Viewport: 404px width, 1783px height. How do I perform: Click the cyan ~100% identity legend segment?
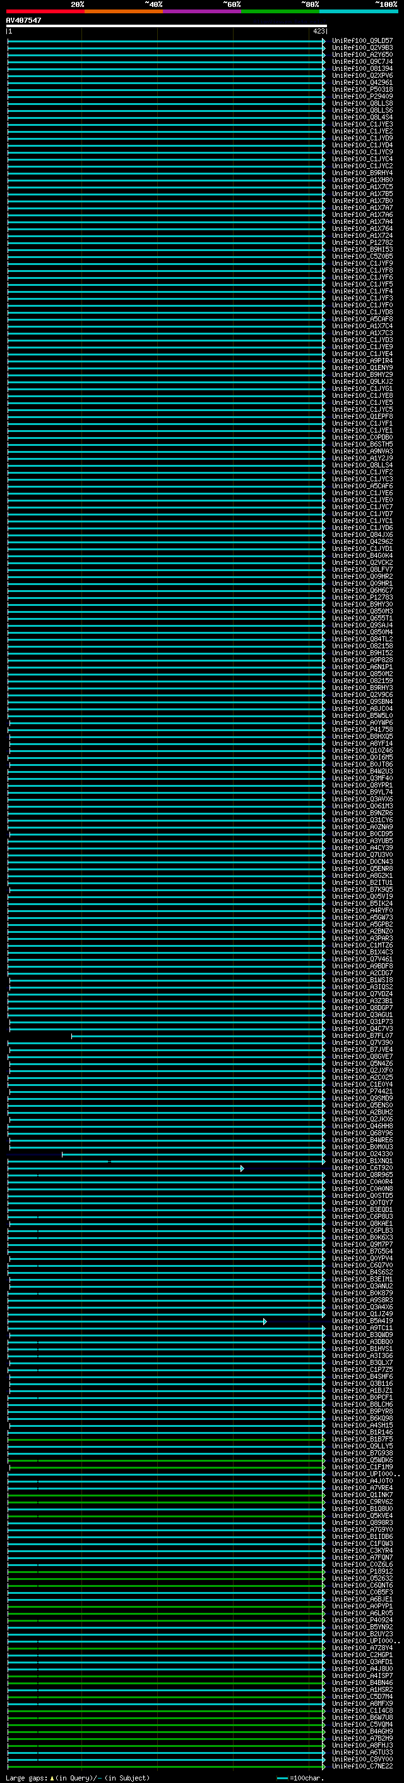tap(359, 11)
